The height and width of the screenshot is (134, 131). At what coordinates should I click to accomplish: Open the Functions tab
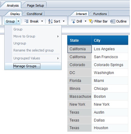click(x=100, y=14)
